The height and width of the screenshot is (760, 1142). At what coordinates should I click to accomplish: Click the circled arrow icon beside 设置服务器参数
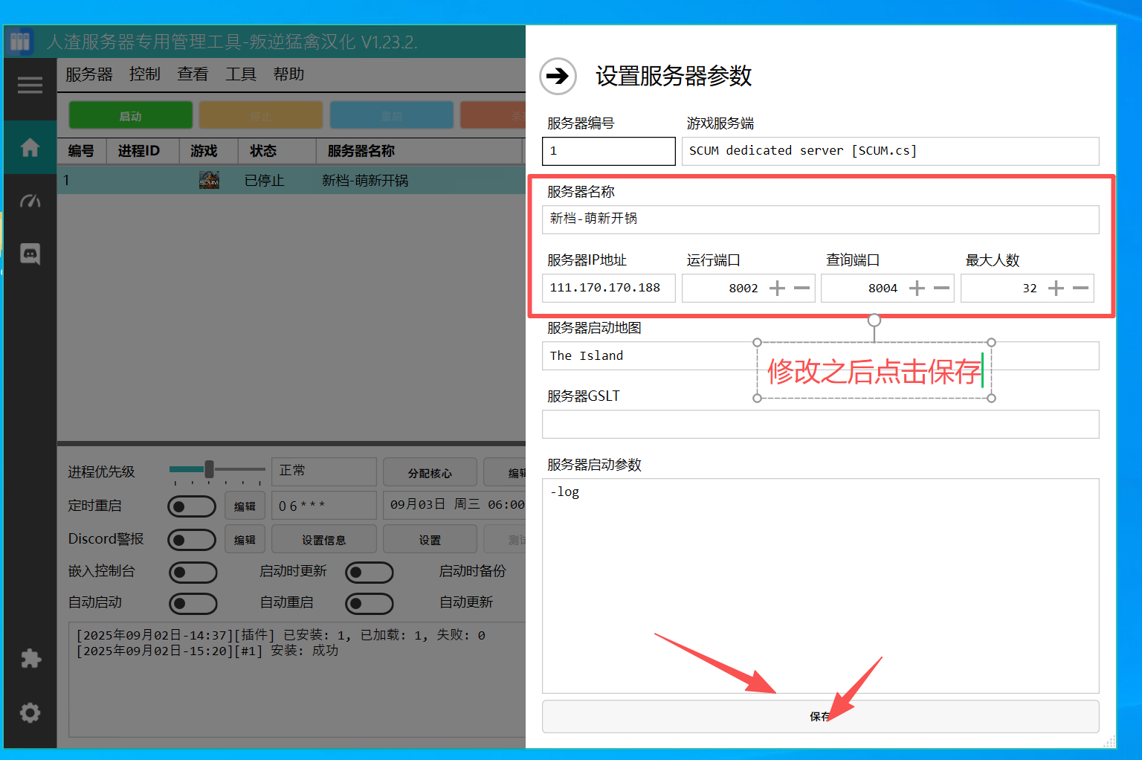[558, 77]
